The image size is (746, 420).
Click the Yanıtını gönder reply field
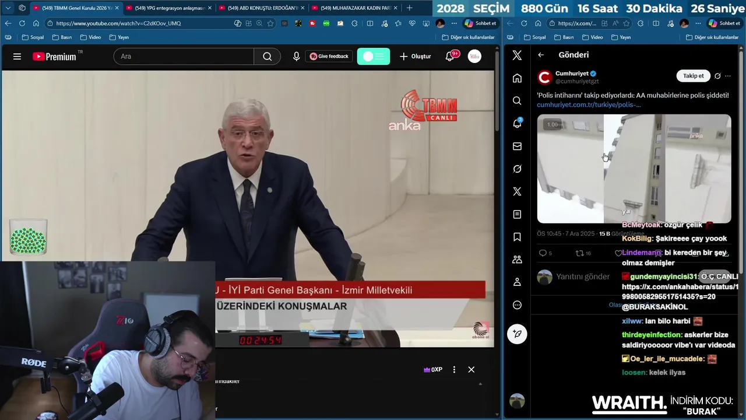point(583,276)
